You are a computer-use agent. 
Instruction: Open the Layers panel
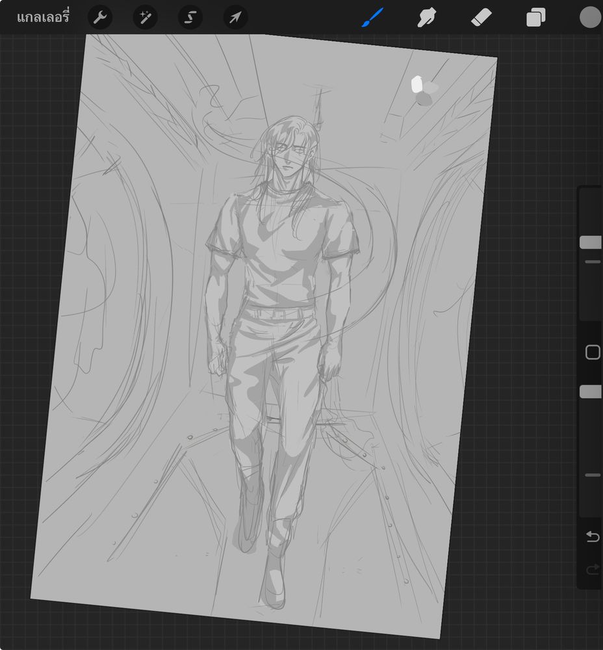pyautogui.click(x=536, y=18)
